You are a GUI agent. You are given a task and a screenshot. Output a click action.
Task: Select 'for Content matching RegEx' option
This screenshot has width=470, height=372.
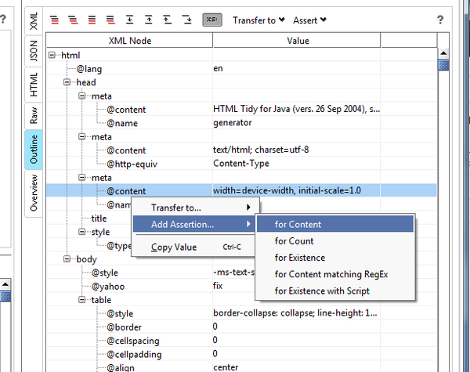click(x=331, y=274)
